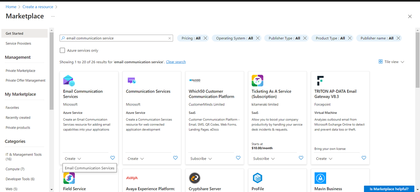Open TRITON AP-DATA Email Gateway V8.3 title
Screen dimensions: 420x192
point(336,94)
